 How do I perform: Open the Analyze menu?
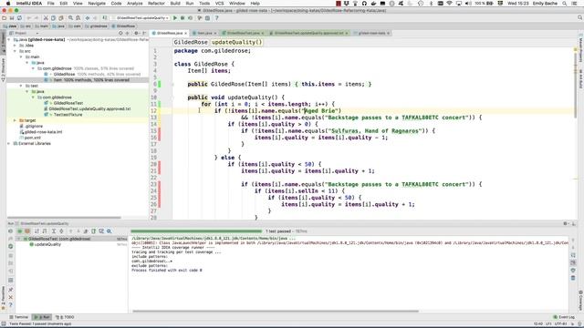click(x=134, y=4)
